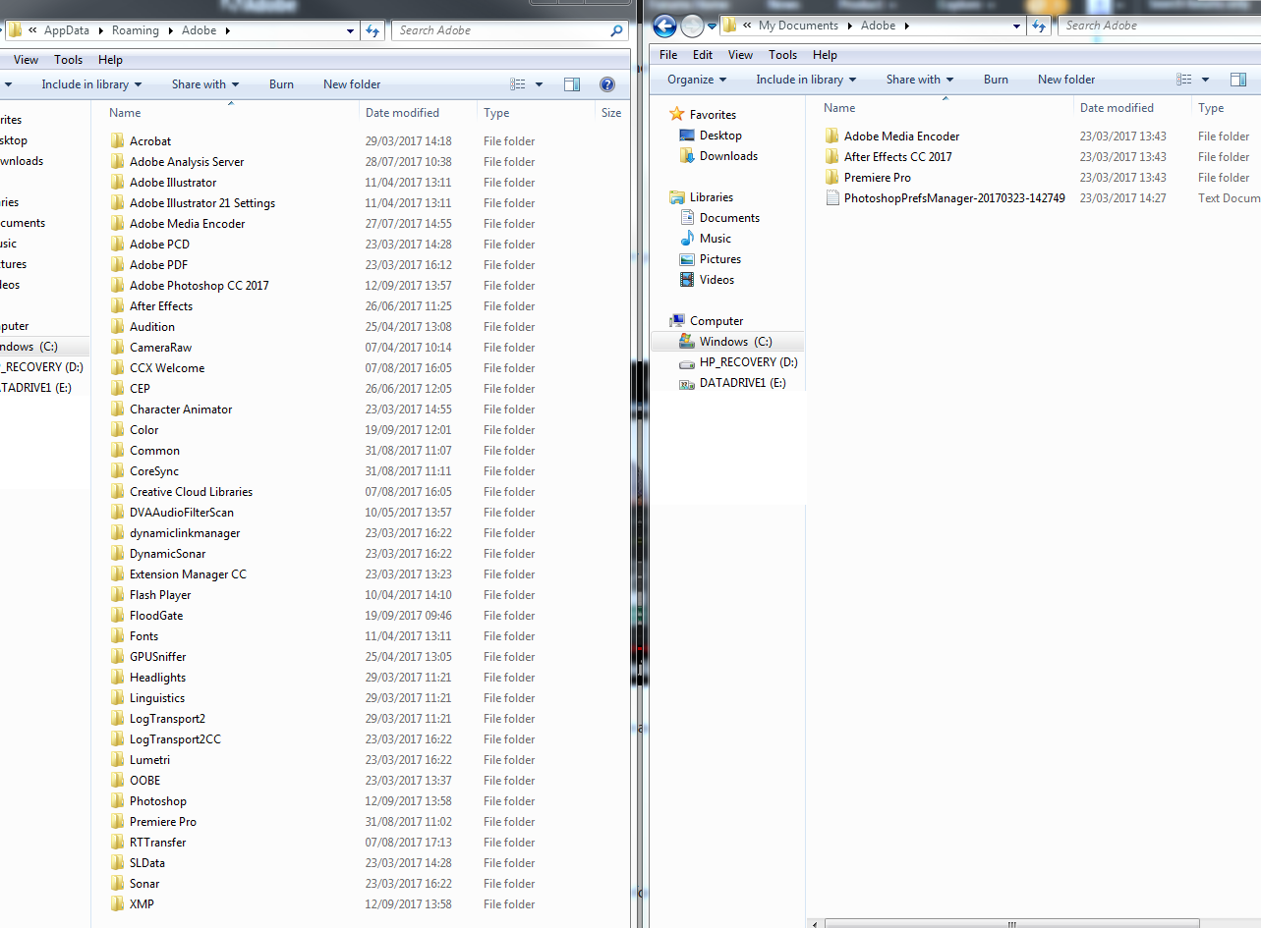Open Share with dropdown in left window

pyautogui.click(x=205, y=84)
